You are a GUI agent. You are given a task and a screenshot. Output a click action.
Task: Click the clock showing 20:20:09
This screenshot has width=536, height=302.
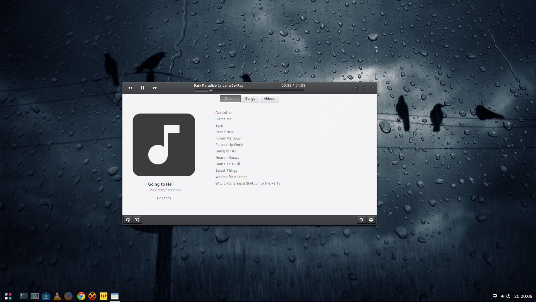click(x=523, y=296)
